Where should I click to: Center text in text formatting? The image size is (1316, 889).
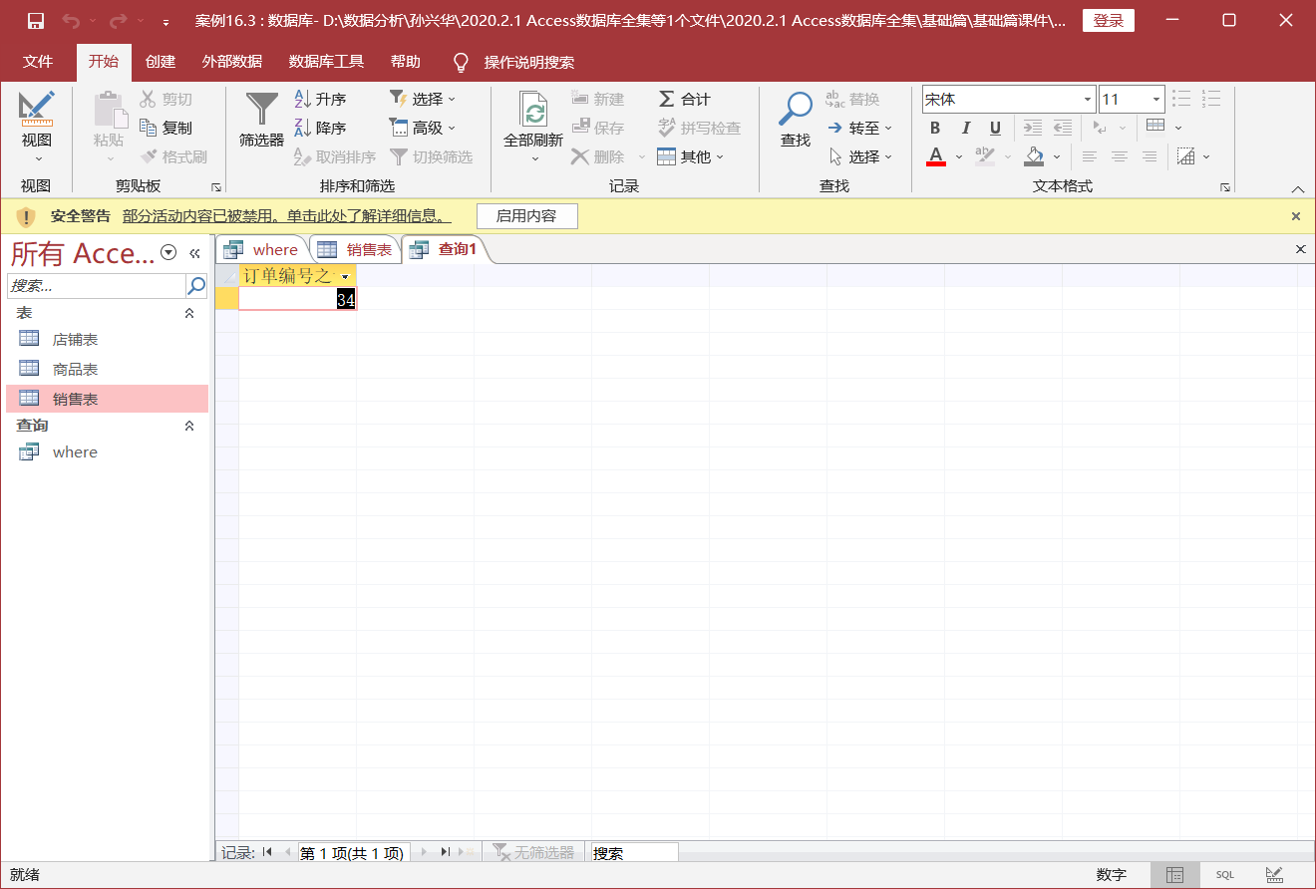(1120, 156)
